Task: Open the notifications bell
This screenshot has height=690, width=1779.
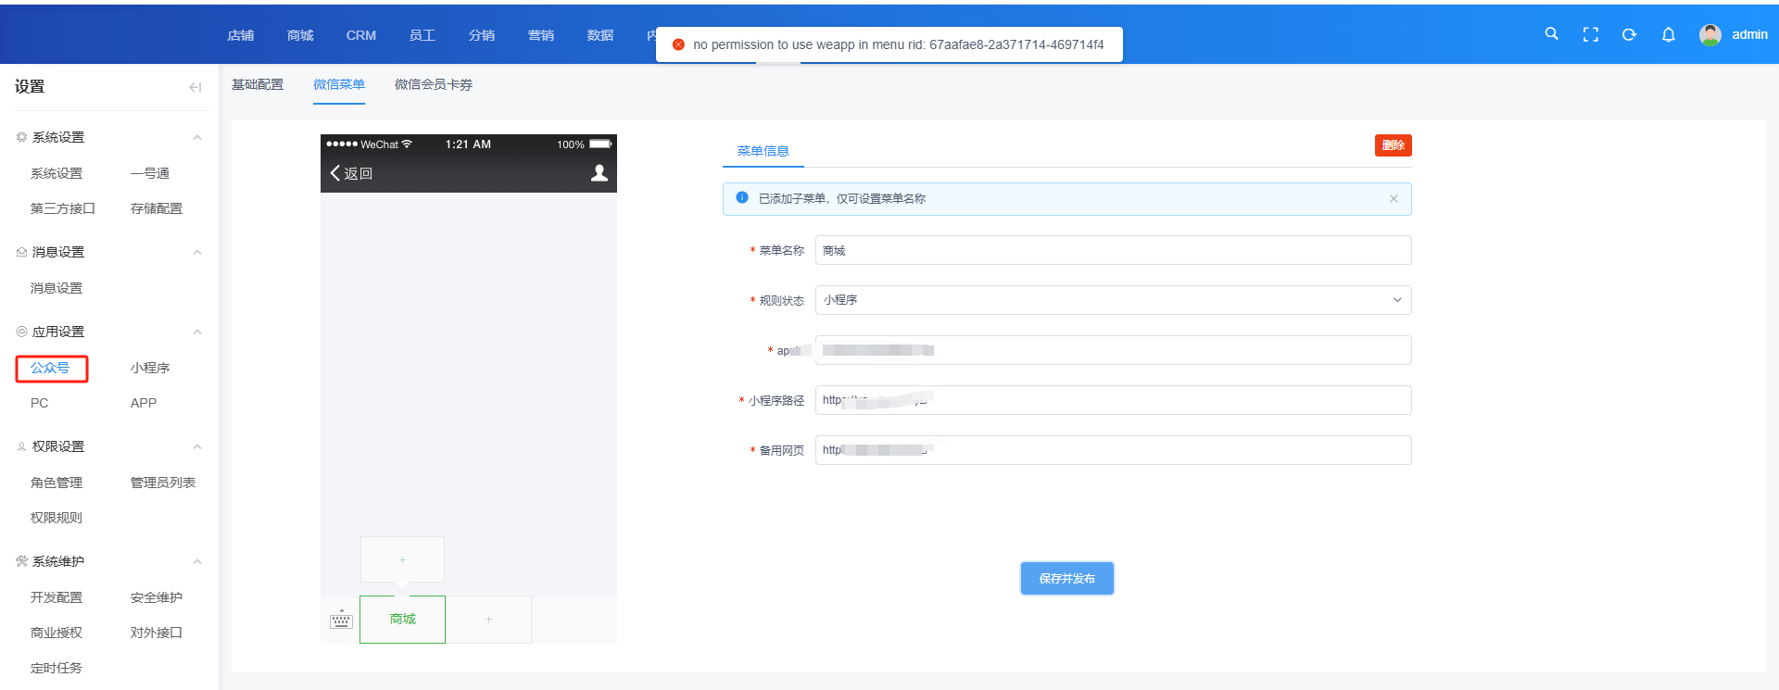Action: click(x=1668, y=34)
